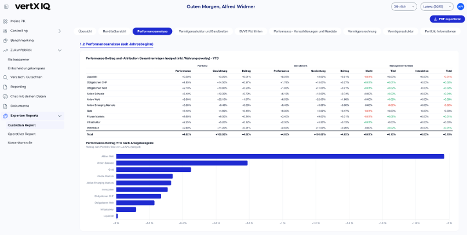467x235 pixels.
Task: Click the Benchmarking sidebar icon
Action: (5, 41)
